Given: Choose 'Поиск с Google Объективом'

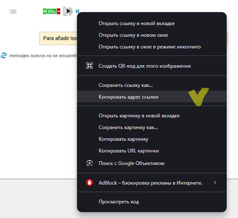Looking at the screenshot, I should click(152, 163).
